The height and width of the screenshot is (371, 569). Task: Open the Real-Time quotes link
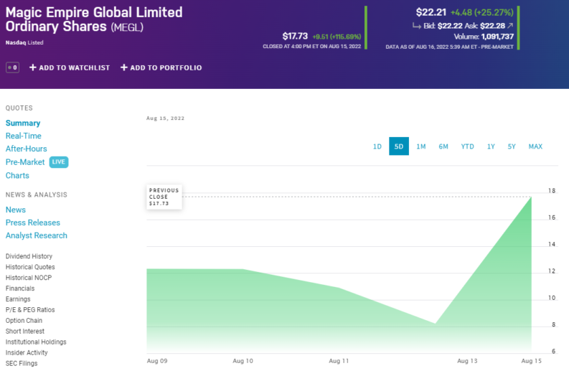click(24, 136)
